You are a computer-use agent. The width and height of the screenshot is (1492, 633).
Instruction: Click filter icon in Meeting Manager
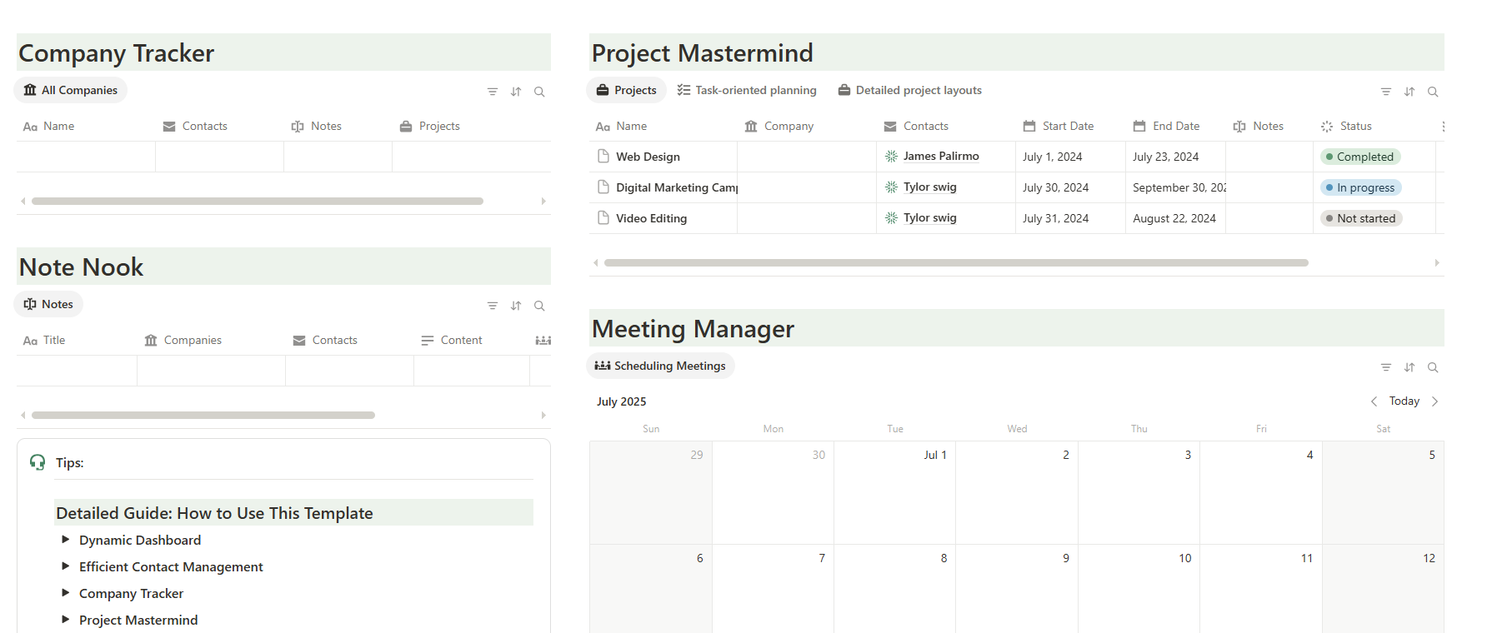(x=1386, y=367)
